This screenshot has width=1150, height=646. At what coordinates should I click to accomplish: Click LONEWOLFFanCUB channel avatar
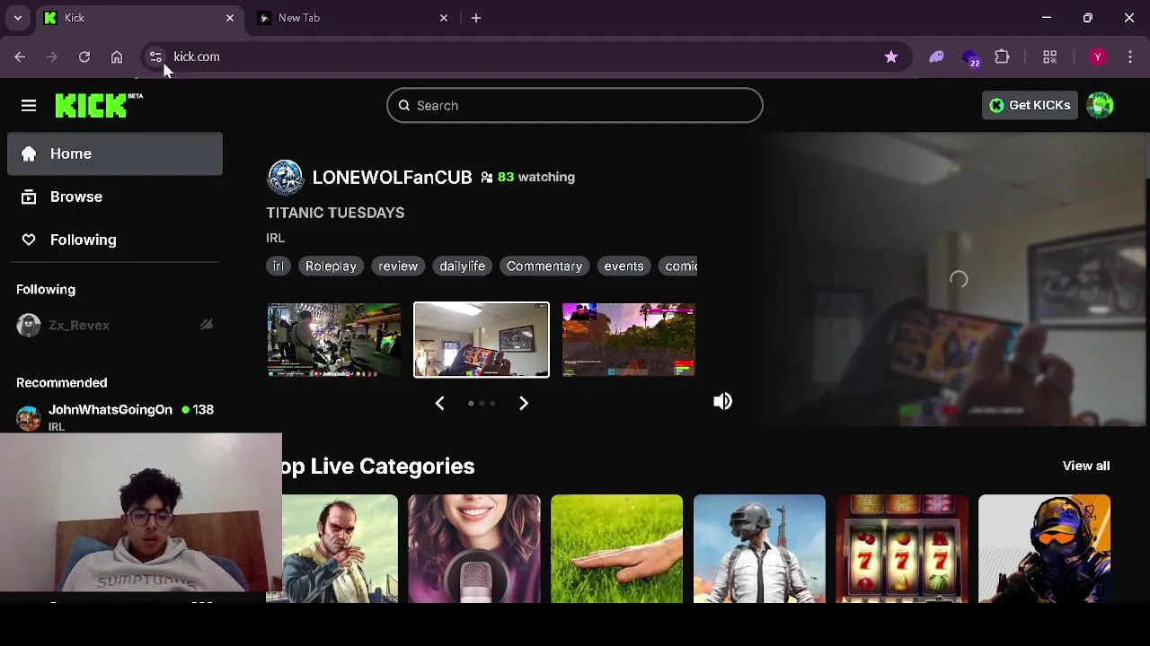coord(286,177)
